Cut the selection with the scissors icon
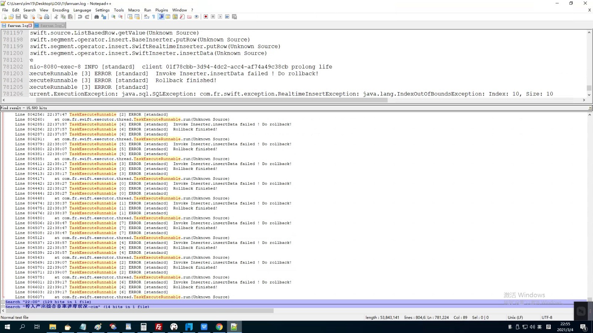The width and height of the screenshot is (593, 333). [x=56, y=17]
